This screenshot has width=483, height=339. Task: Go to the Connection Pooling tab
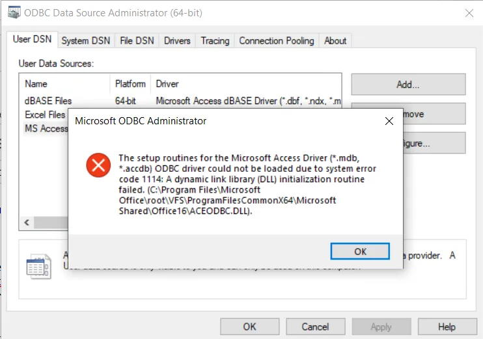point(277,40)
